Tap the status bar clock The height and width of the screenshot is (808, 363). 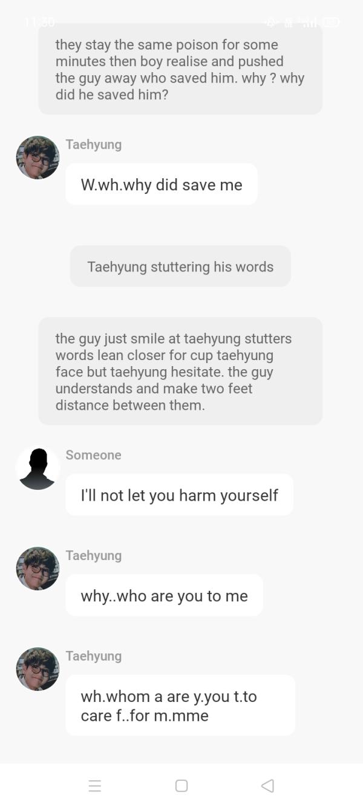39,22
